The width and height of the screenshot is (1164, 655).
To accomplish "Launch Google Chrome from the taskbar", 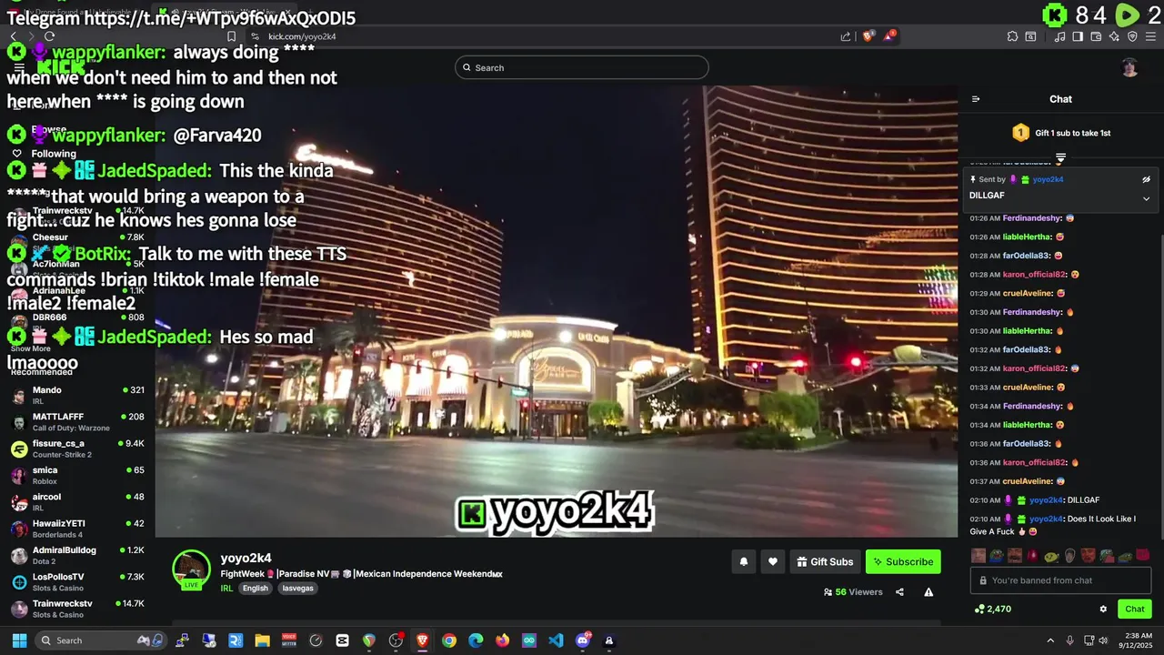I will click(x=449, y=640).
